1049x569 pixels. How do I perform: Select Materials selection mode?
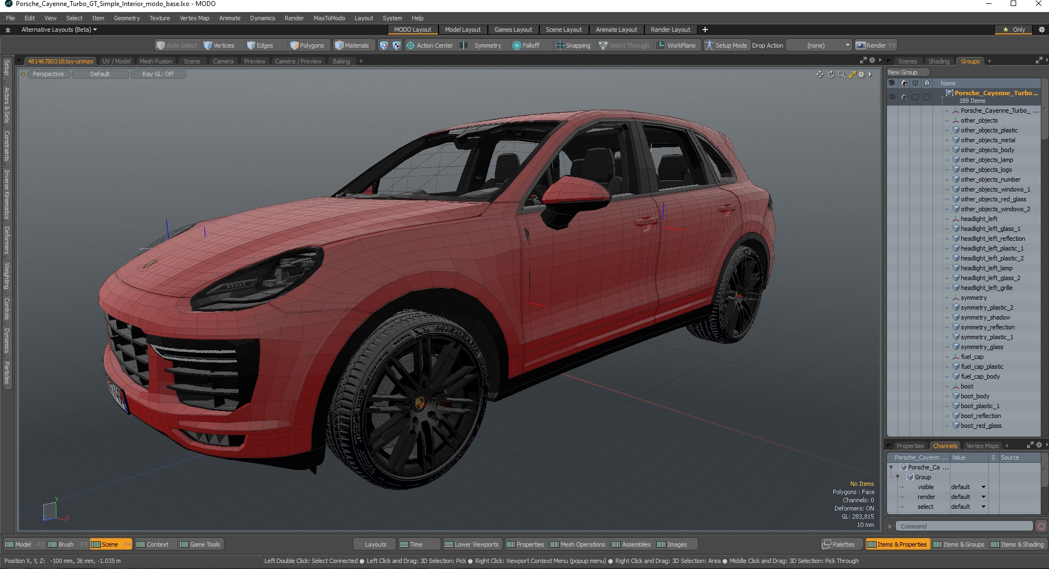[x=352, y=45]
